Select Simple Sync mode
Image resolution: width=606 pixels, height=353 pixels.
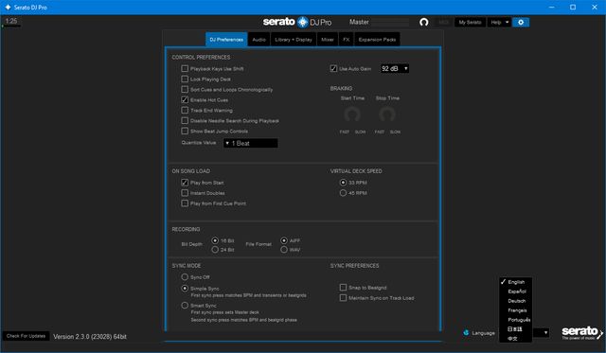point(185,288)
